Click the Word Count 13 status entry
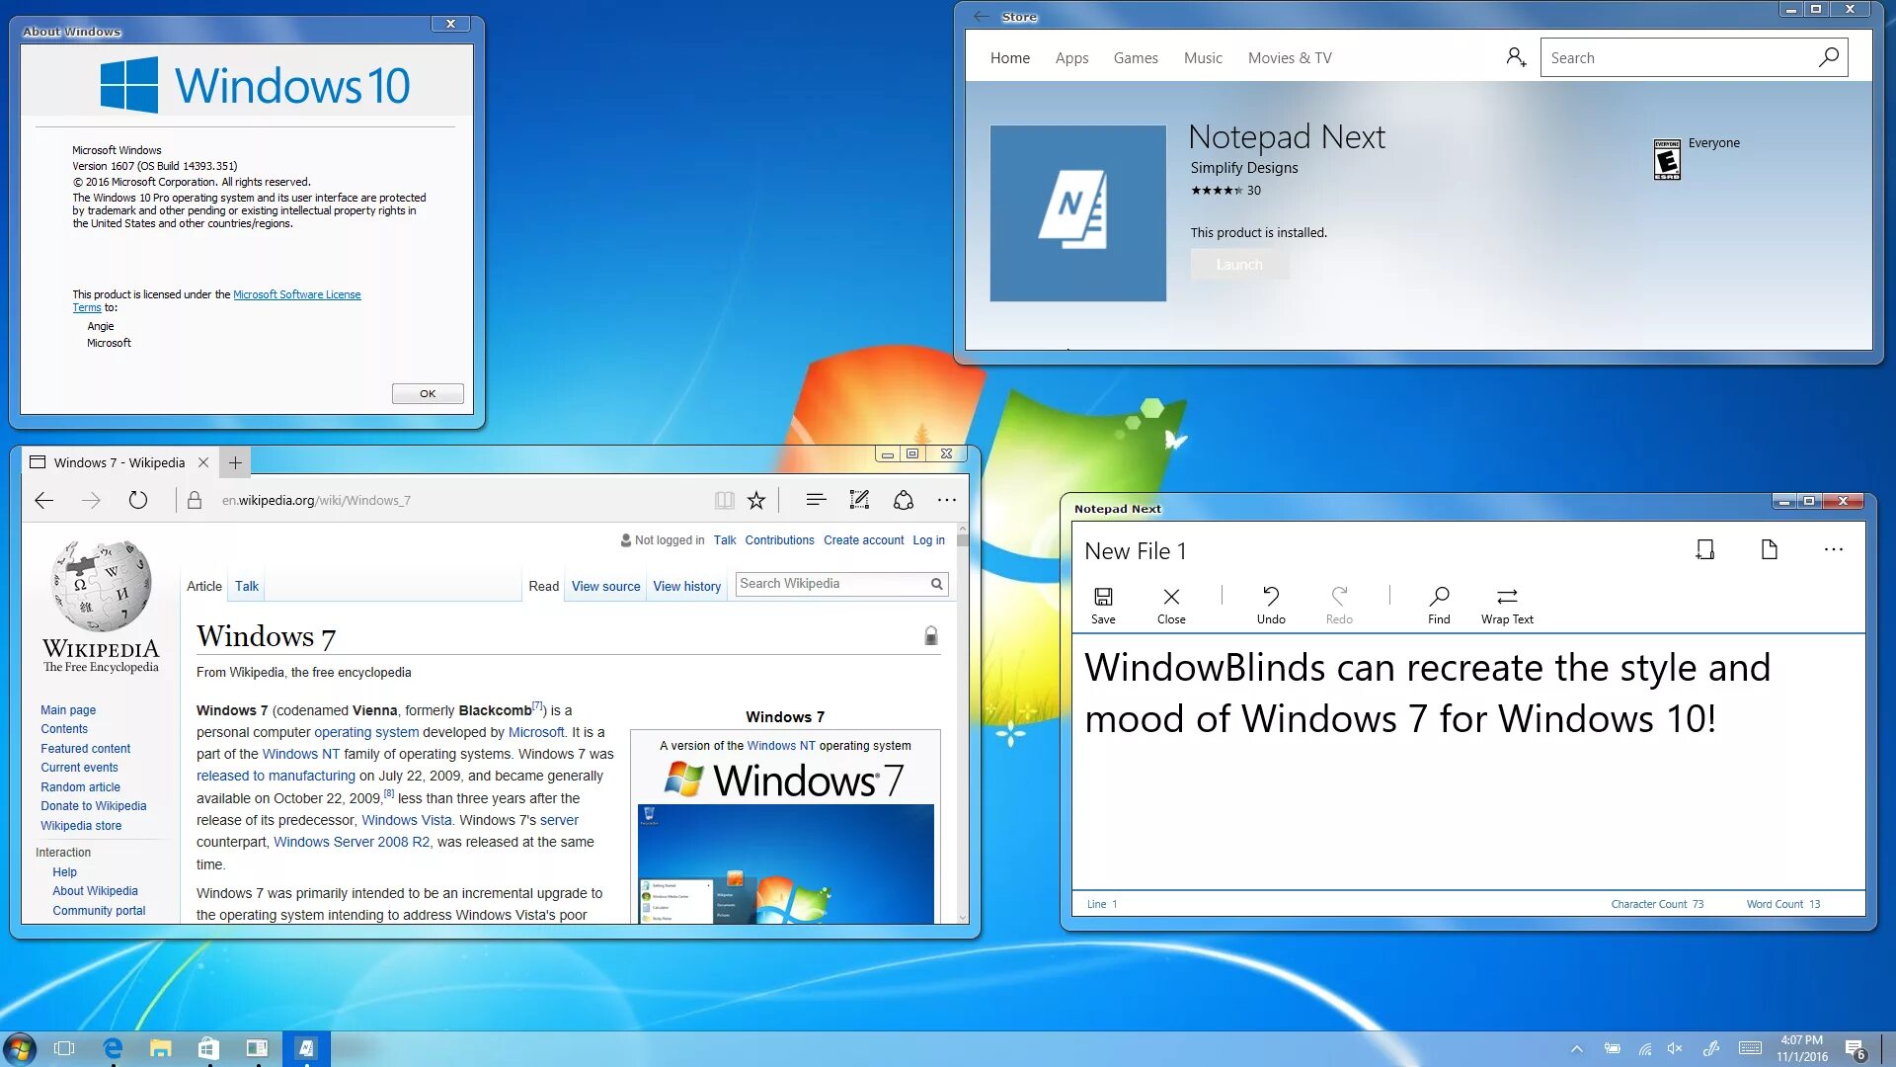The height and width of the screenshot is (1067, 1896). (1782, 904)
